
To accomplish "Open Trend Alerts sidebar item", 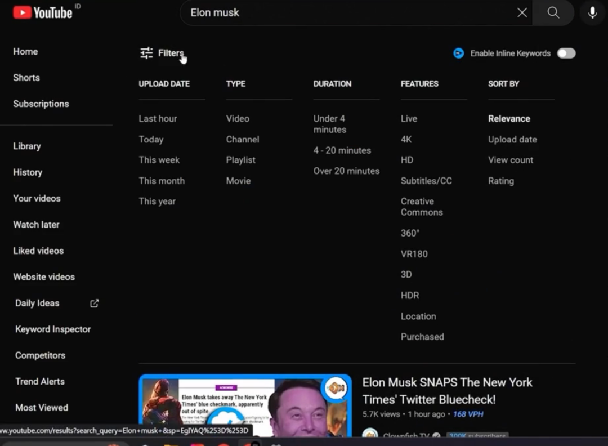I will tap(40, 382).
